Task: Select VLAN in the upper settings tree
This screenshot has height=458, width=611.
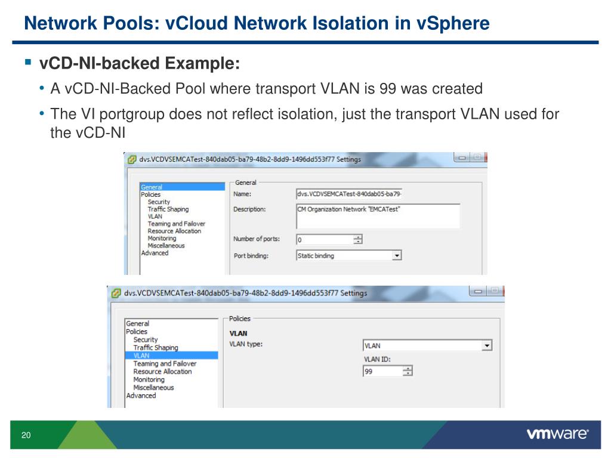Action: click(155, 216)
